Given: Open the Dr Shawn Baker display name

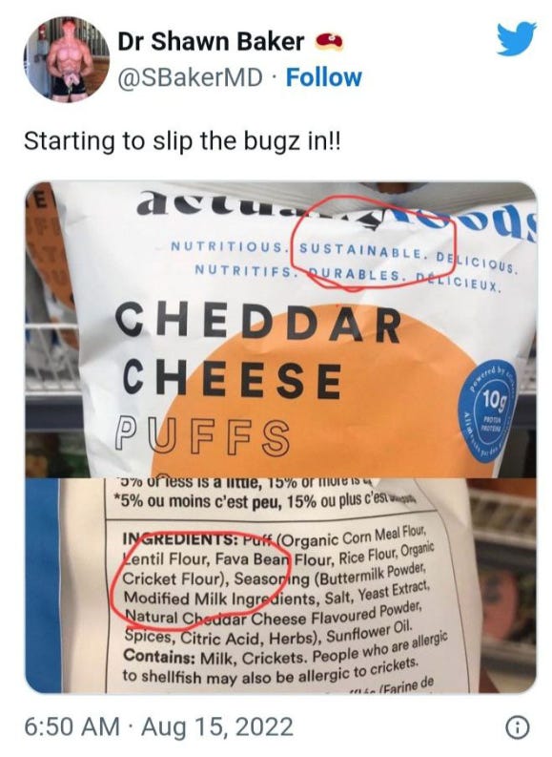Looking at the screenshot, I should pyautogui.click(x=211, y=41).
